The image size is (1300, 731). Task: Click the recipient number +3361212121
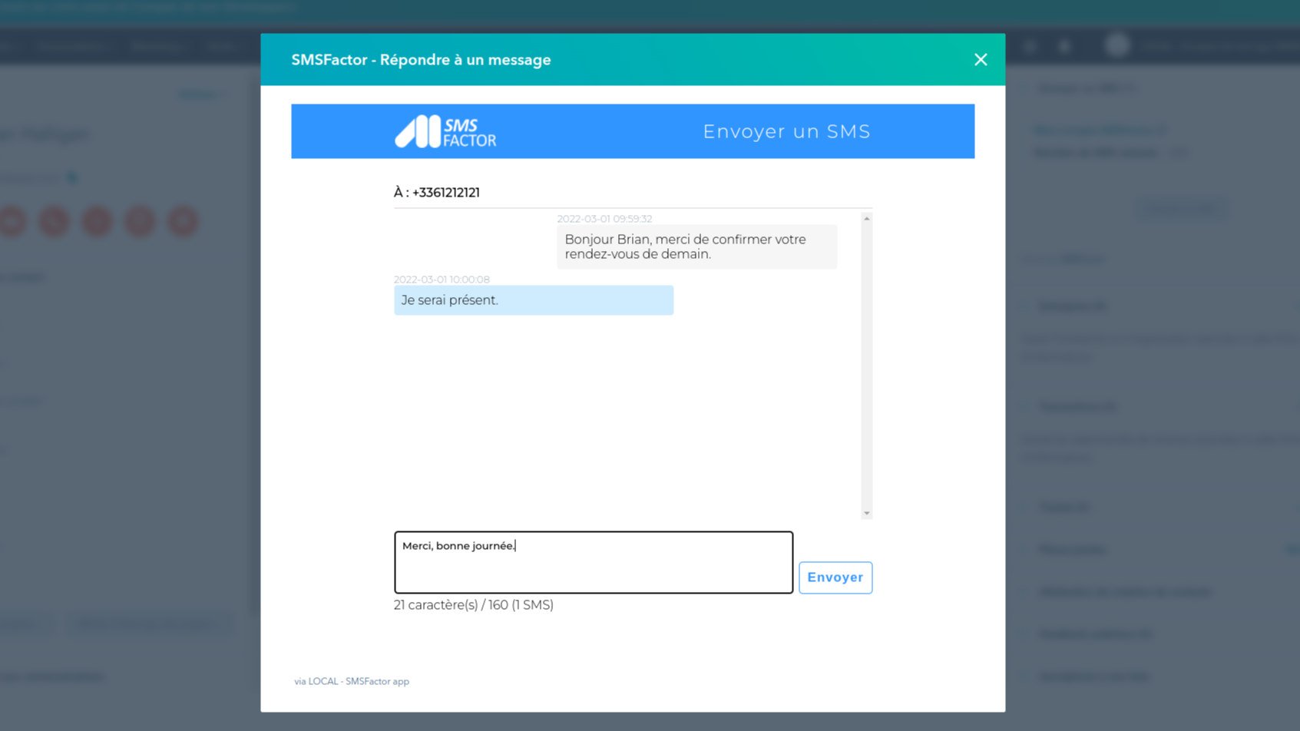coord(445,193)
